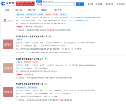Viewport: 126px width, 104px height.
Task: Clear the search box with the X icon
Action: [x=74, y=4]
